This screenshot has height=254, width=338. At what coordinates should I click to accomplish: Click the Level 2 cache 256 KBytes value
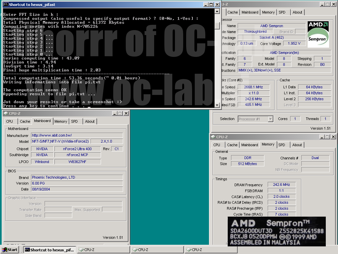(314, 99)
